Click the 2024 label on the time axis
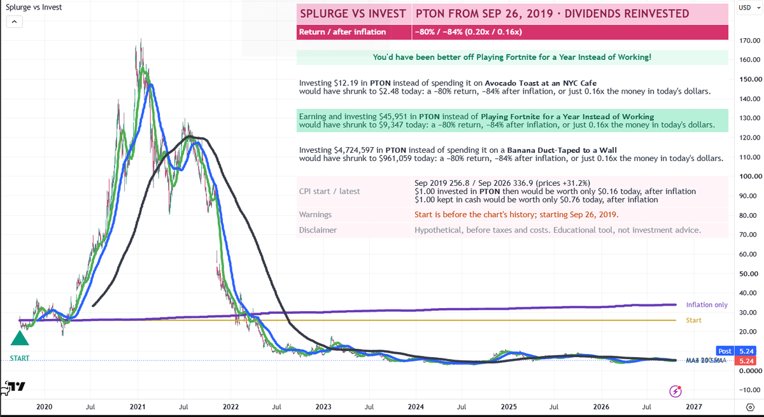This screenshot has width=764, height=417. point(416,406)
